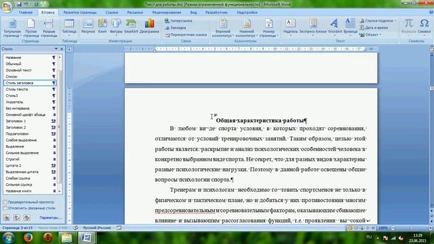Insert a chart via Диаграмма

[149, 26]
